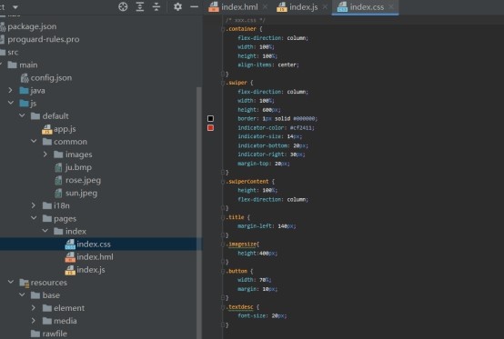
Task: Click the js folder icon
Action: 24,103
